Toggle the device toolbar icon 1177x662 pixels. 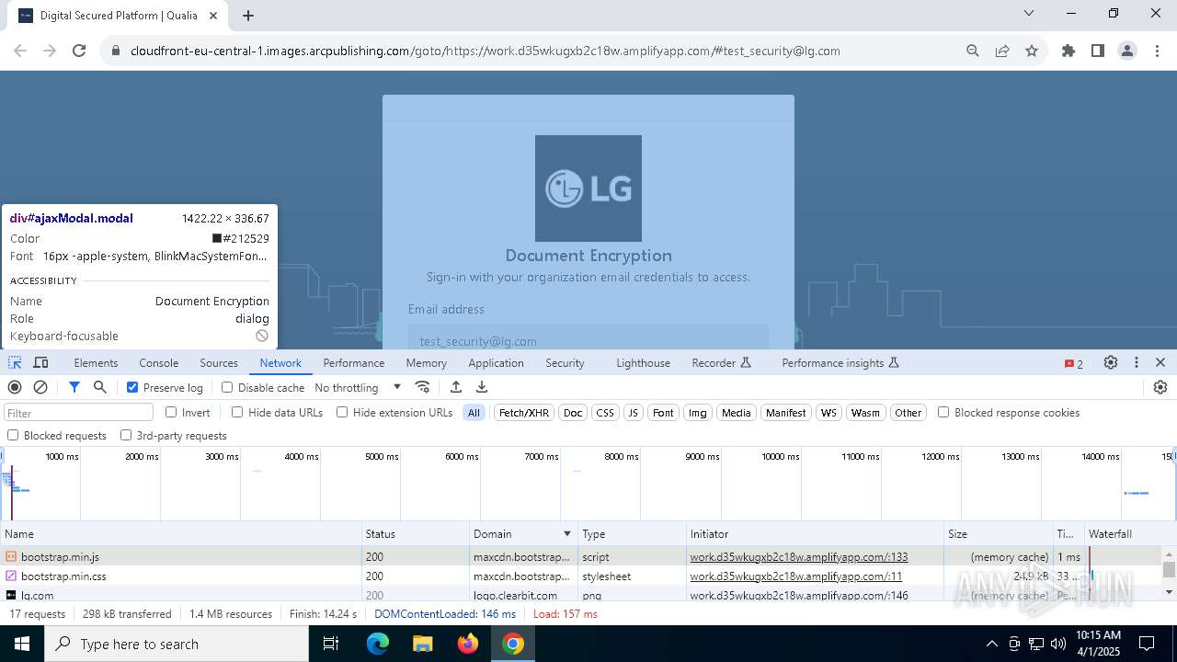click(40, 363)
